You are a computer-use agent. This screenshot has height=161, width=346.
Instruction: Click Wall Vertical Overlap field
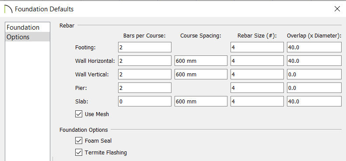(x=314, y=74)
